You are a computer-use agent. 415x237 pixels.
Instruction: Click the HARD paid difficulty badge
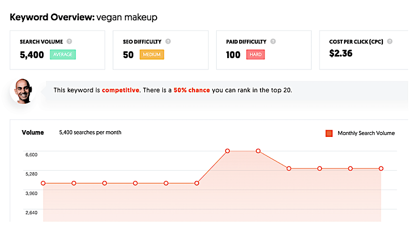255,54
